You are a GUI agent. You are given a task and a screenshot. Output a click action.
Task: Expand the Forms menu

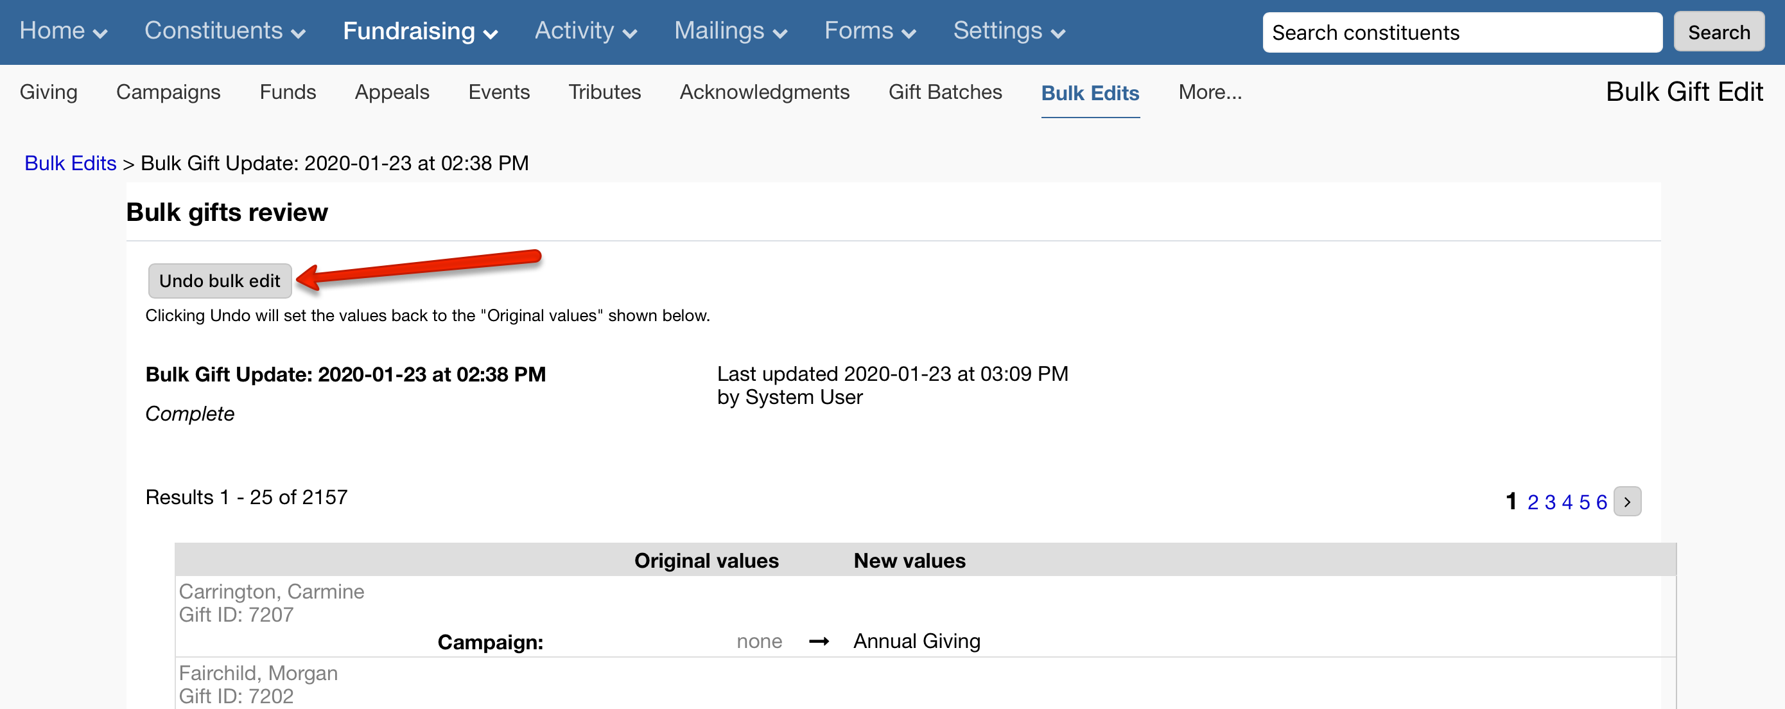[x=869, y=31]
